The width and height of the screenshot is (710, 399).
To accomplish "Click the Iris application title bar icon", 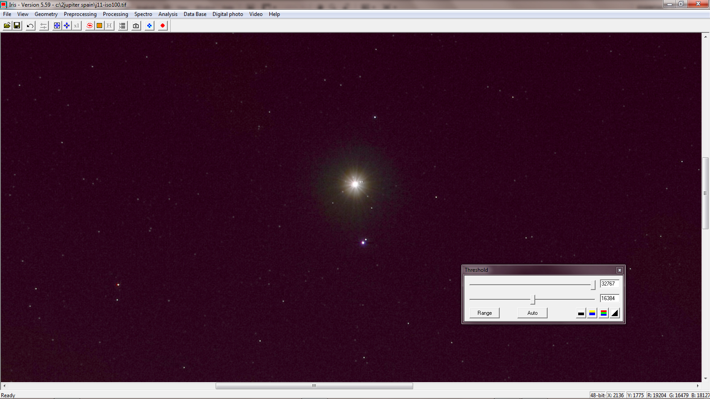I will [x=4, y=5].
